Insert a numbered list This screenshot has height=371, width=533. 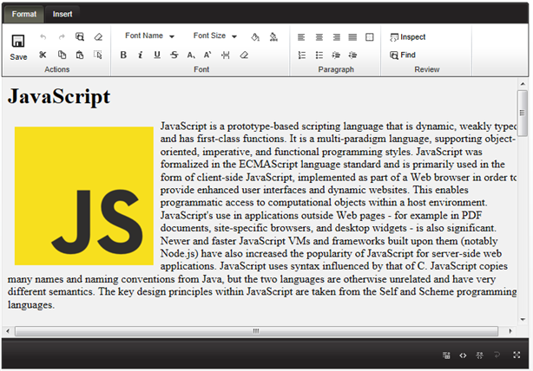pyautogui.click(x=301, y=55)
